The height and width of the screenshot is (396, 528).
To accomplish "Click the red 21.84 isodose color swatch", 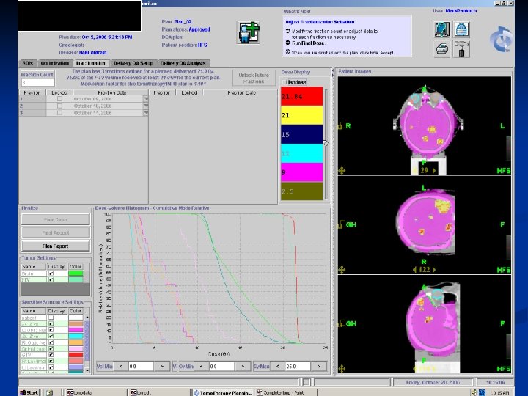I will [x=301, y=96].
